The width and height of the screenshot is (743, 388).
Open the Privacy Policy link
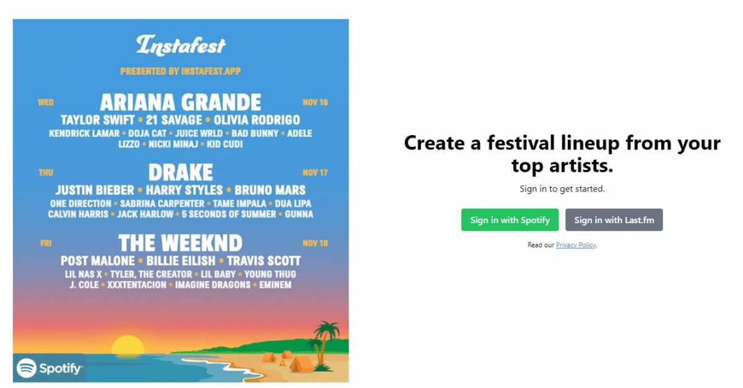576,245
